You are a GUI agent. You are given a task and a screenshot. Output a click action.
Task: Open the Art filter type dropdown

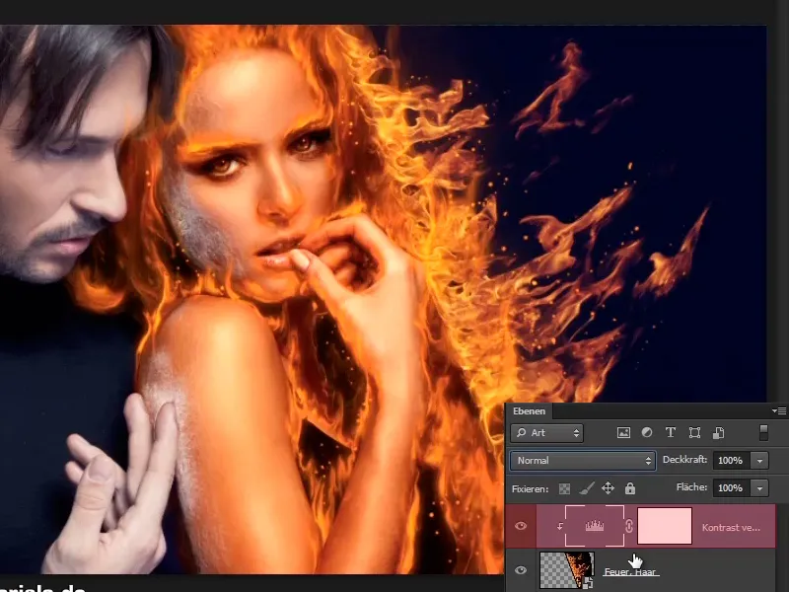547,433
